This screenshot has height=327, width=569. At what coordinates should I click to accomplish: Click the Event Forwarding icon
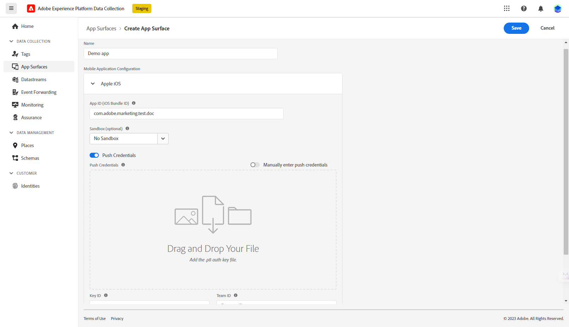coord(15,92)
